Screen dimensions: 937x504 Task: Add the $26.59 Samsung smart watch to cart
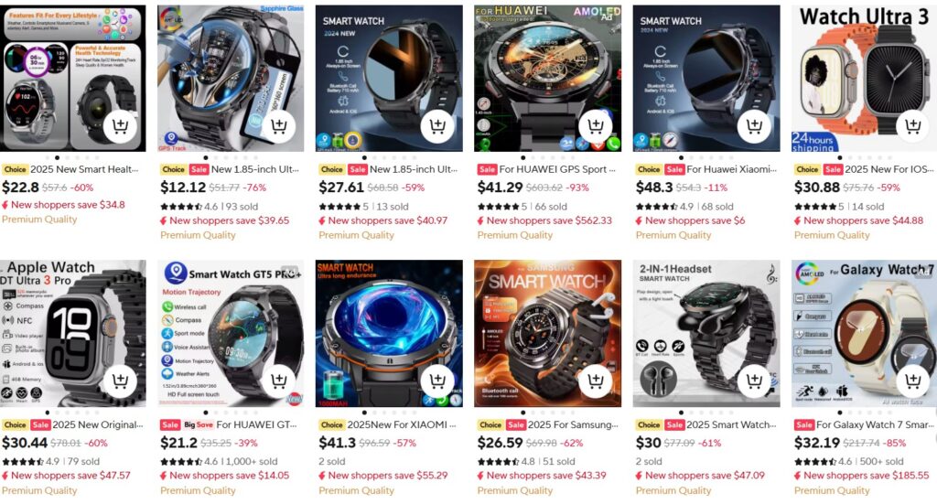click(596, 381)
